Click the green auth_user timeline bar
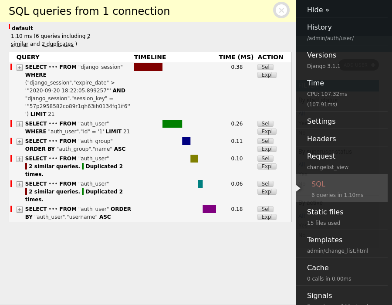The height and width of the screenshot is (305, 392). coord(172,124)
